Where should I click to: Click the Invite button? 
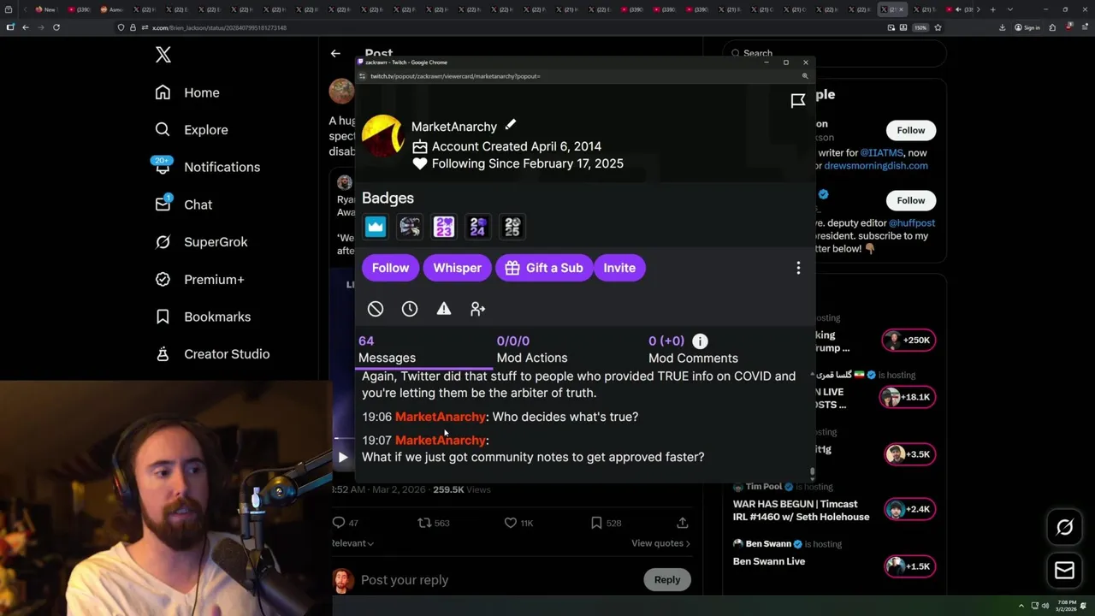(x=619, y=268)
